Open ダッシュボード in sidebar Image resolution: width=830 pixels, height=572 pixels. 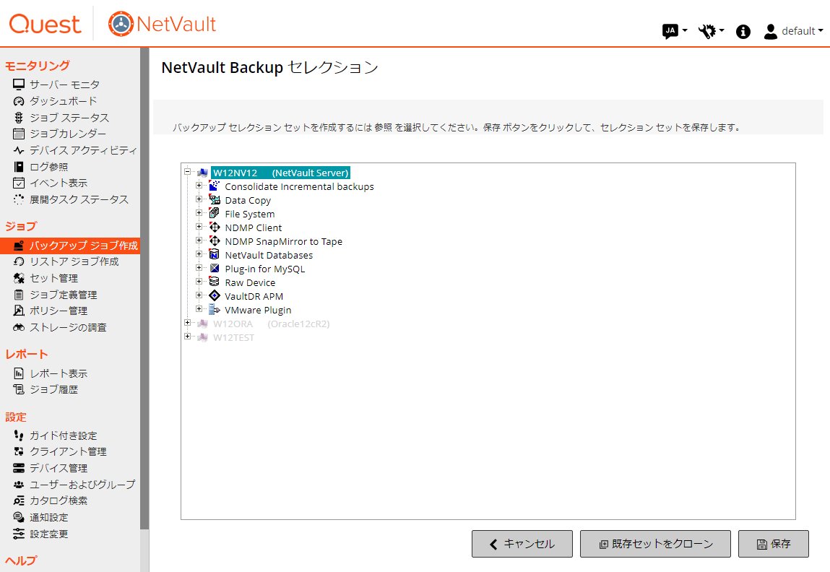coord(63,100)
